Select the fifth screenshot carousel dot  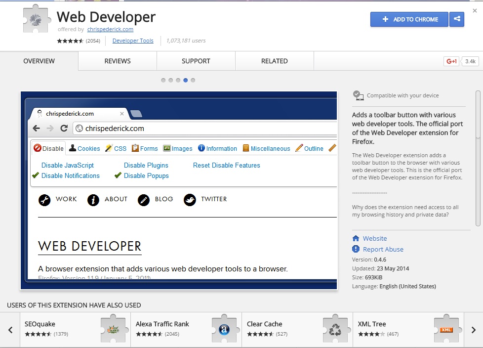pyautogui.click(x=193, y=80)
